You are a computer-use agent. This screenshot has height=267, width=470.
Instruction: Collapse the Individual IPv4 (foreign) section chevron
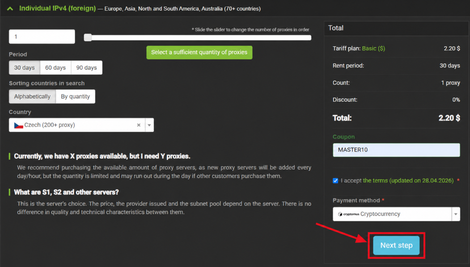click(x=10, y=8)
